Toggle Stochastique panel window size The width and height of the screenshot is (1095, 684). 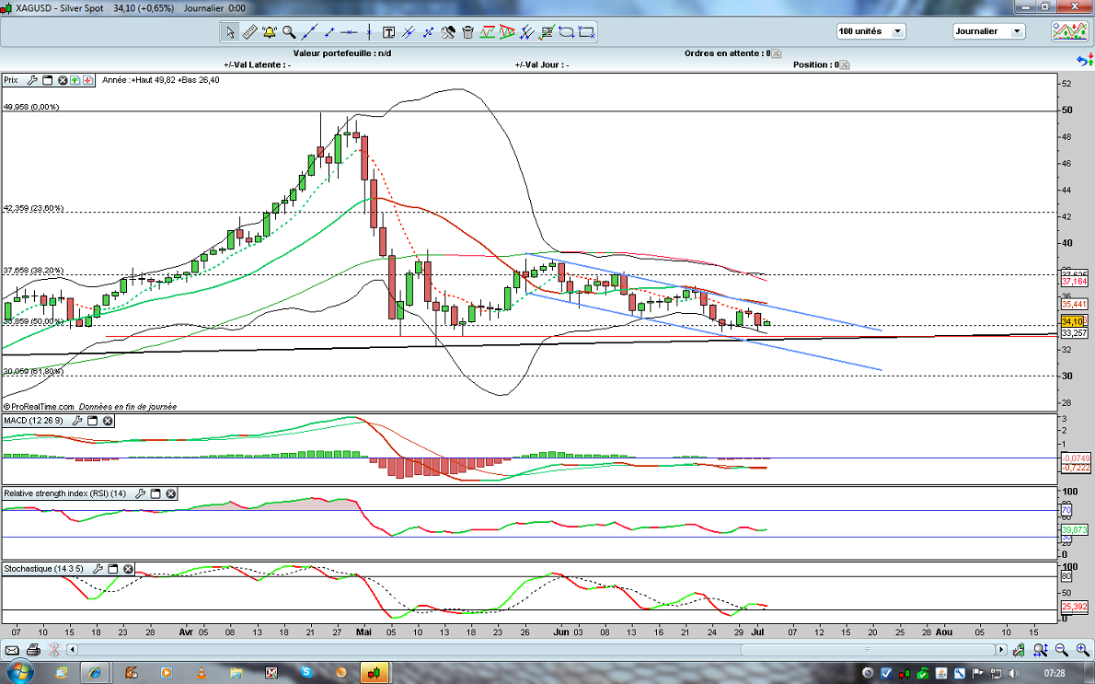(x=113, y=569)
